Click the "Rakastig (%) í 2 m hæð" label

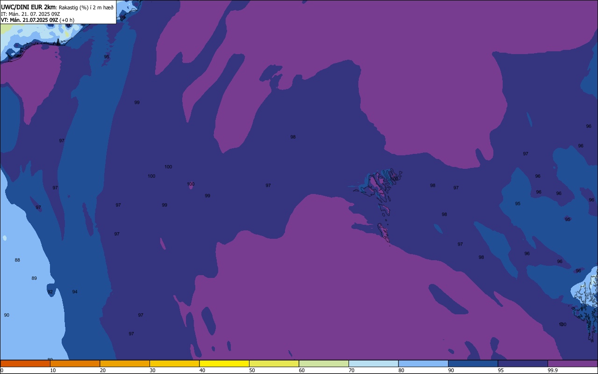point(86,7)
